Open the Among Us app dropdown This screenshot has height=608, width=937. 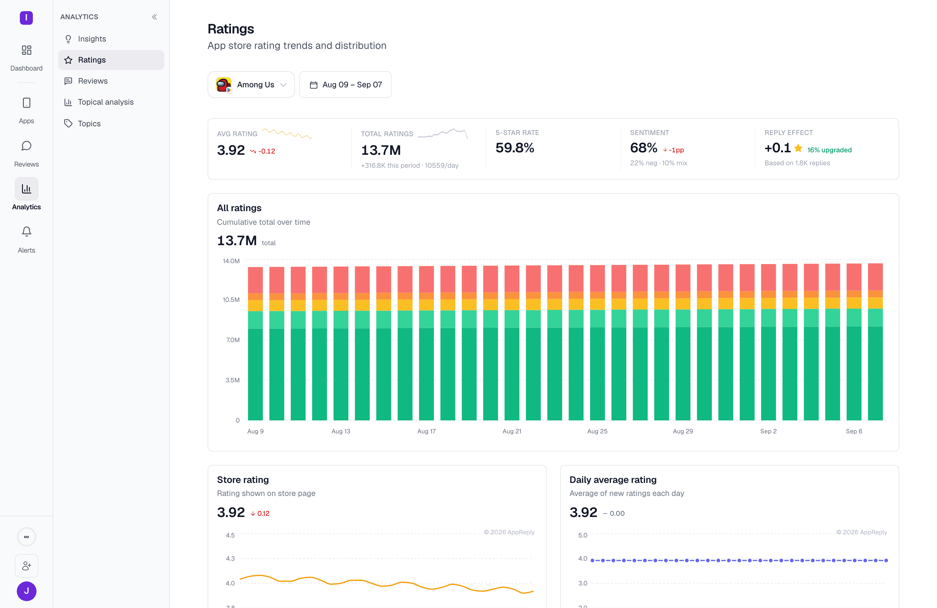click(251, 85)
